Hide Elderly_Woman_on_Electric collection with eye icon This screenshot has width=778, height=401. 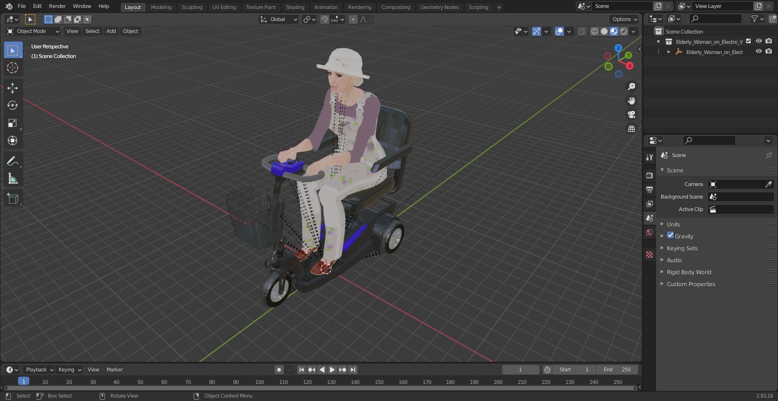[759, 41]
